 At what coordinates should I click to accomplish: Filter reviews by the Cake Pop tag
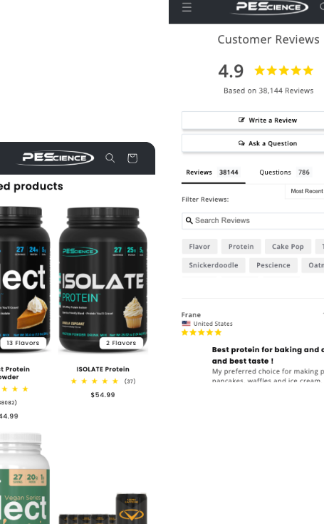pos(288,247)
